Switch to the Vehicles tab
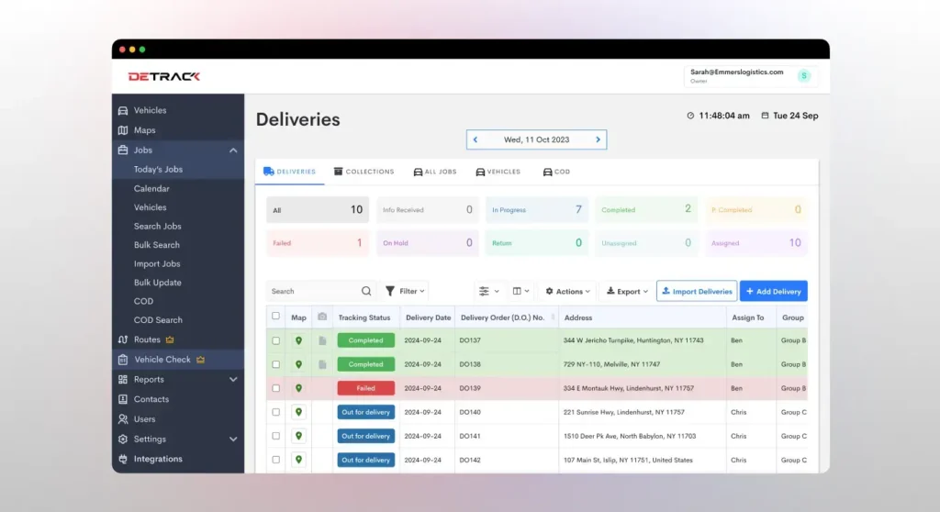Viewport: 940px width, 512px height. 498,173
